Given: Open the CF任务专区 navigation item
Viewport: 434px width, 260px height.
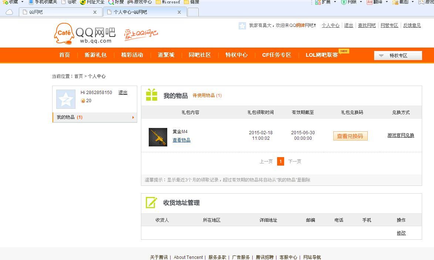Looking at the screenshot, I should click(x=277, y=55).
